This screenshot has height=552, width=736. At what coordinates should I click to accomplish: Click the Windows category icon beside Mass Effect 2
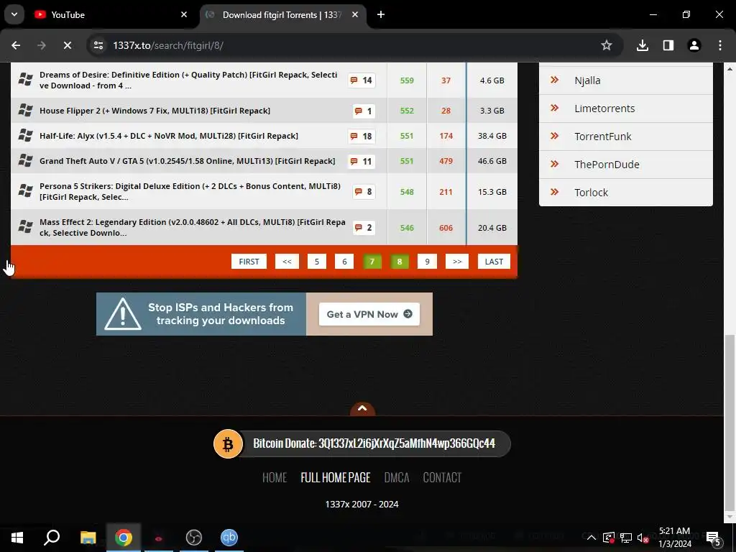25,227
